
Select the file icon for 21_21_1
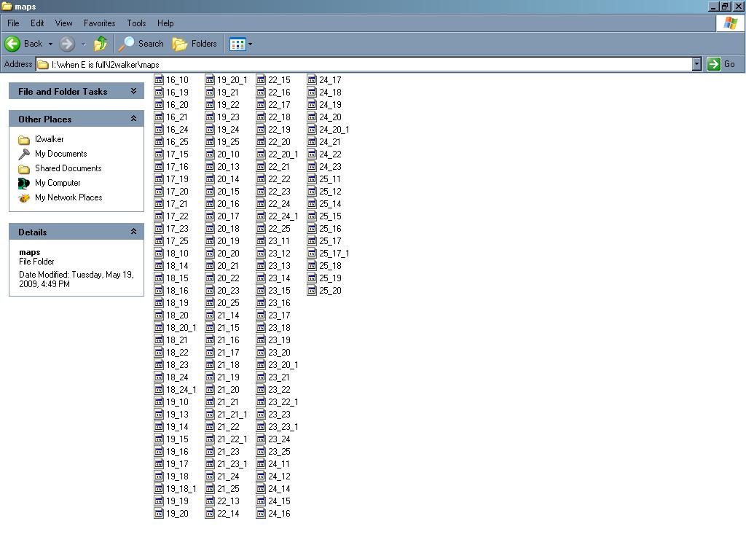[x=210, y=414]
